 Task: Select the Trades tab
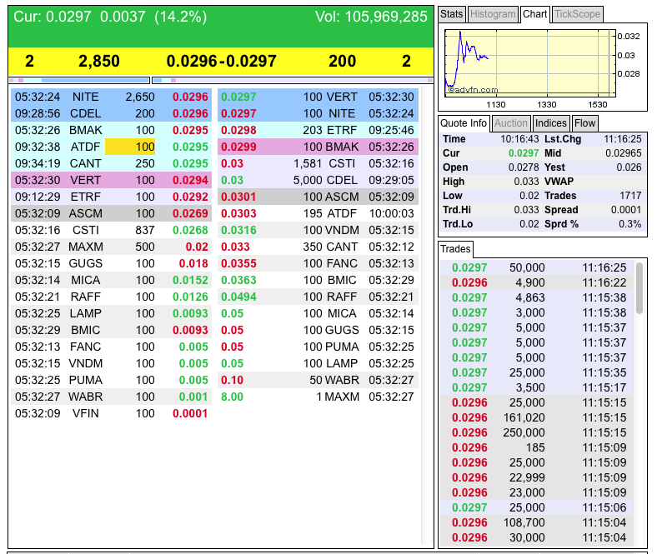pyautogui.click(x=455, y=249)
